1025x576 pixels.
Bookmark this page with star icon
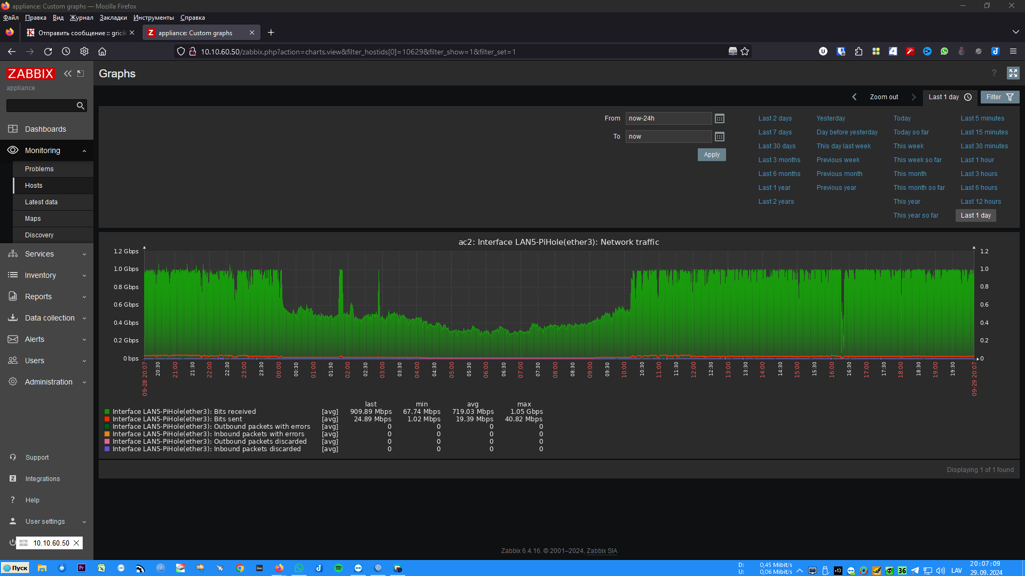click(745, 52)
